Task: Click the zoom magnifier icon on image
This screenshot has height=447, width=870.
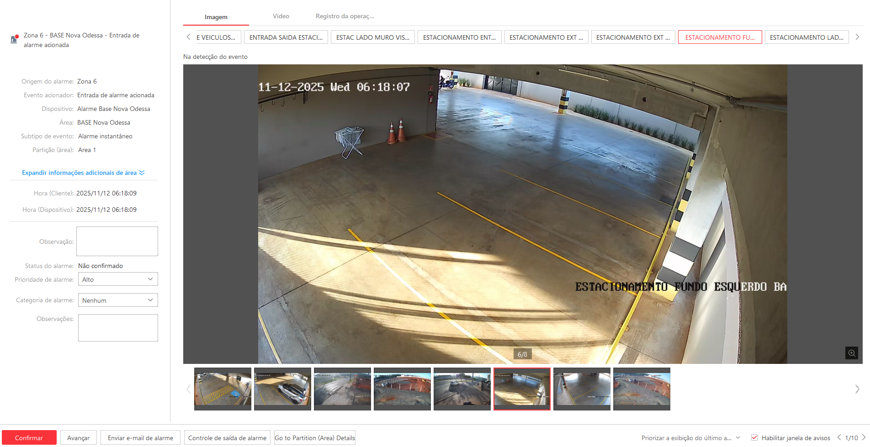Action: click(x=851, y=353)
